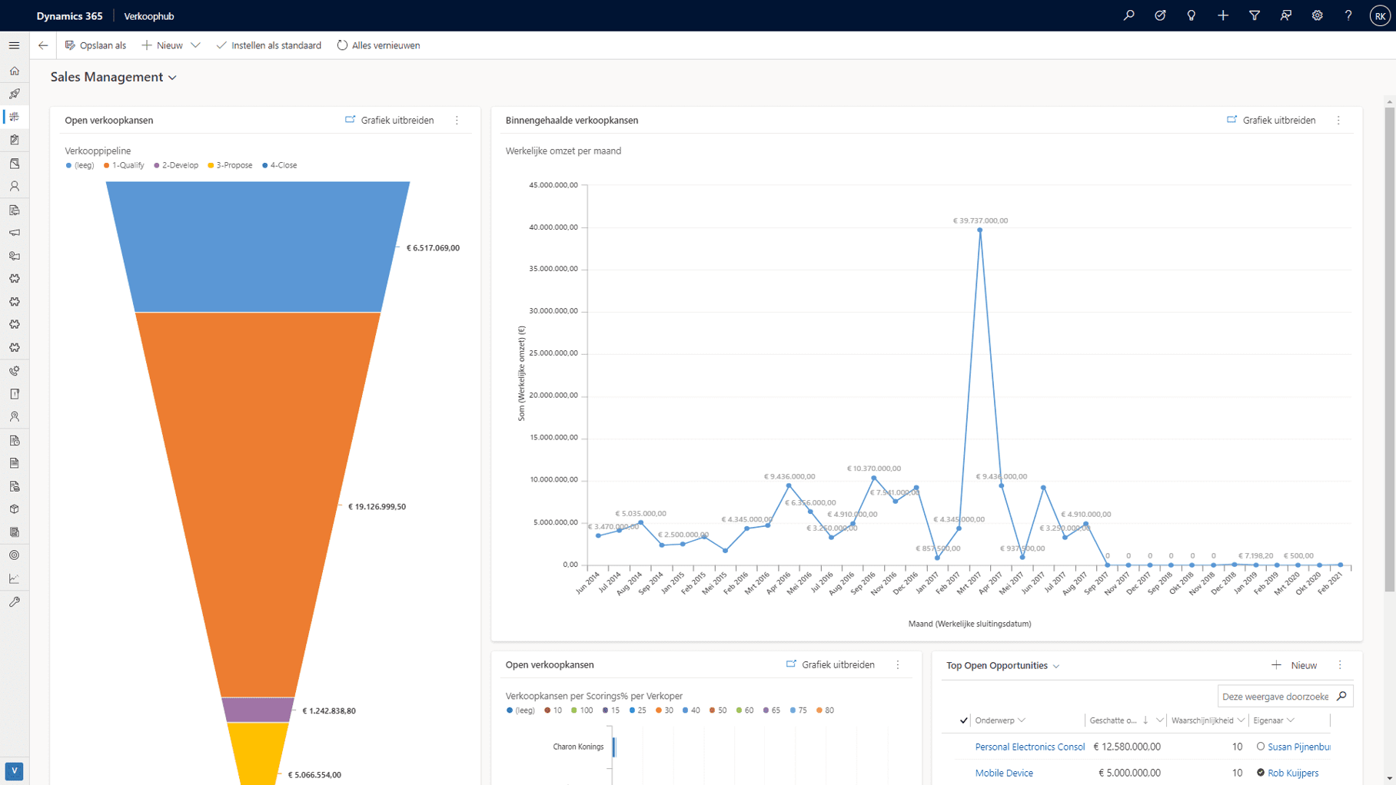Open the Personal Electronics Consol opportunity link
1396x785 pixels.
(1029, 747)
